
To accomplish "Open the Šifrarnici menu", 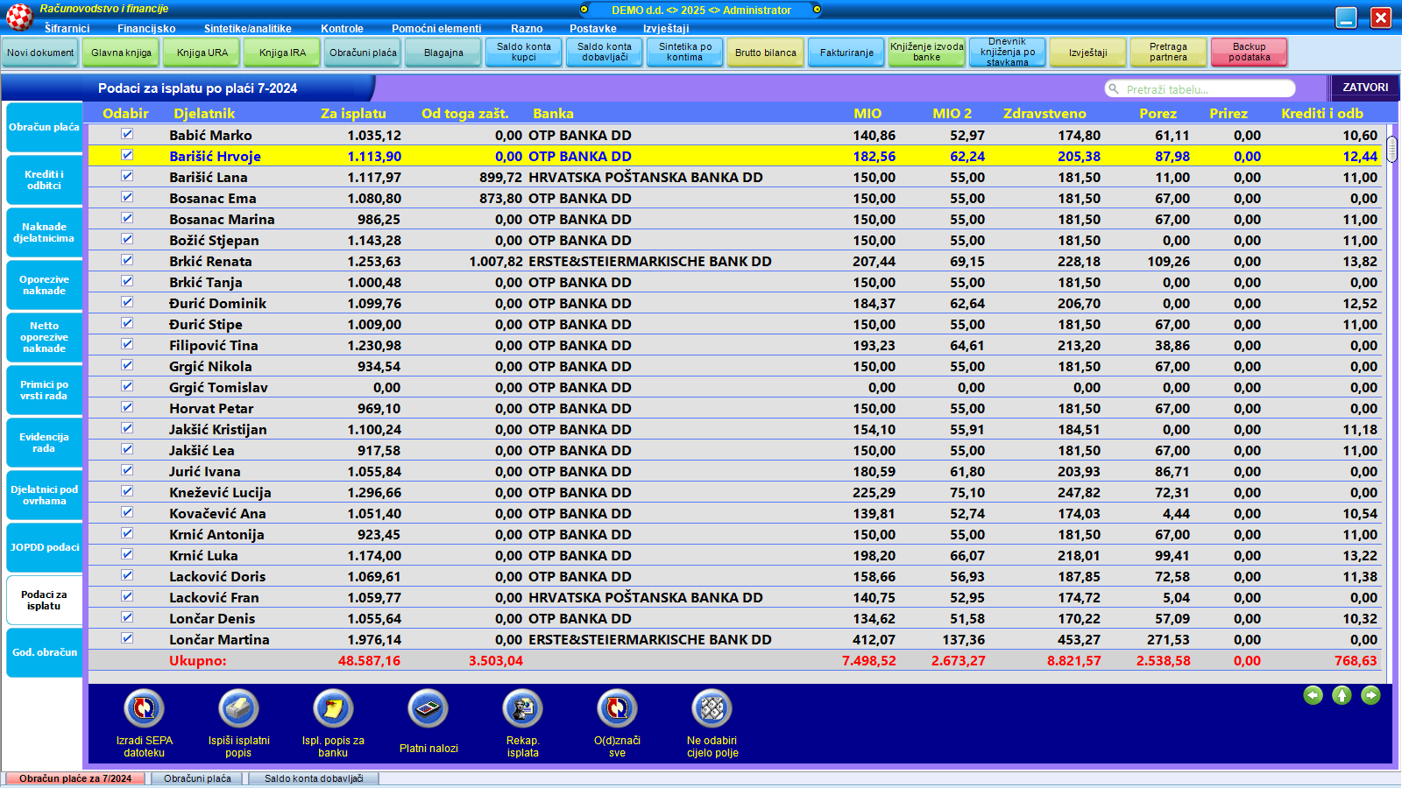I will pos(67,28).
